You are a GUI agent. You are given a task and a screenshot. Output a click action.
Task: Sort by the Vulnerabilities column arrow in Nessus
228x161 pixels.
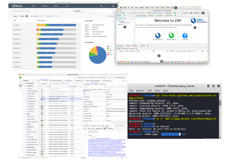click(46, 21)
